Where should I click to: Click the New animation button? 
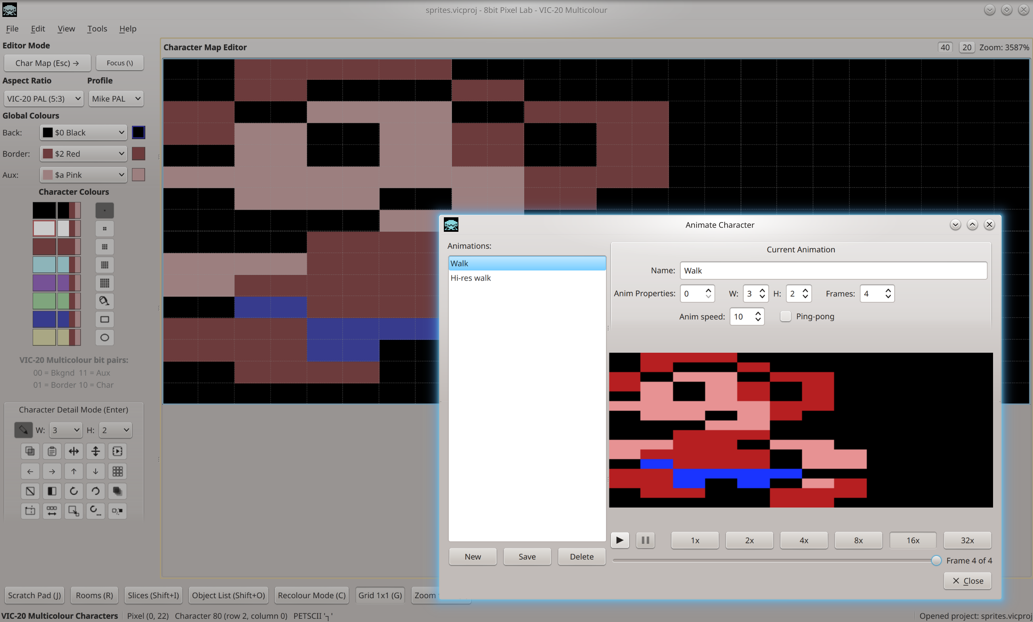pyautogui.click(x=473, y=556)
